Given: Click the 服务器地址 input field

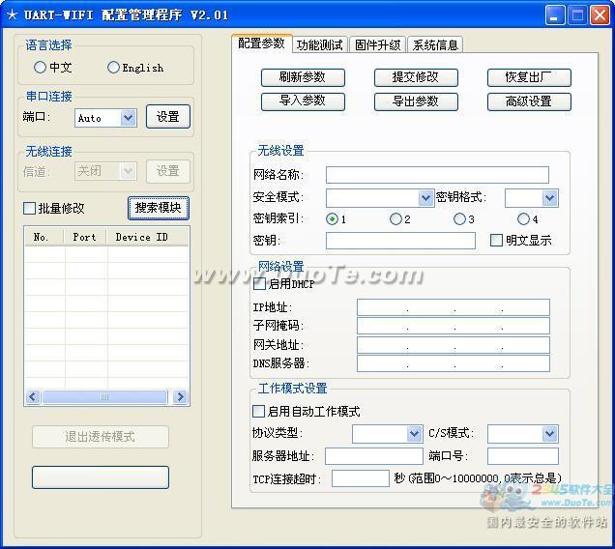Looking at the screenshot, I should [x=374, y=456].
